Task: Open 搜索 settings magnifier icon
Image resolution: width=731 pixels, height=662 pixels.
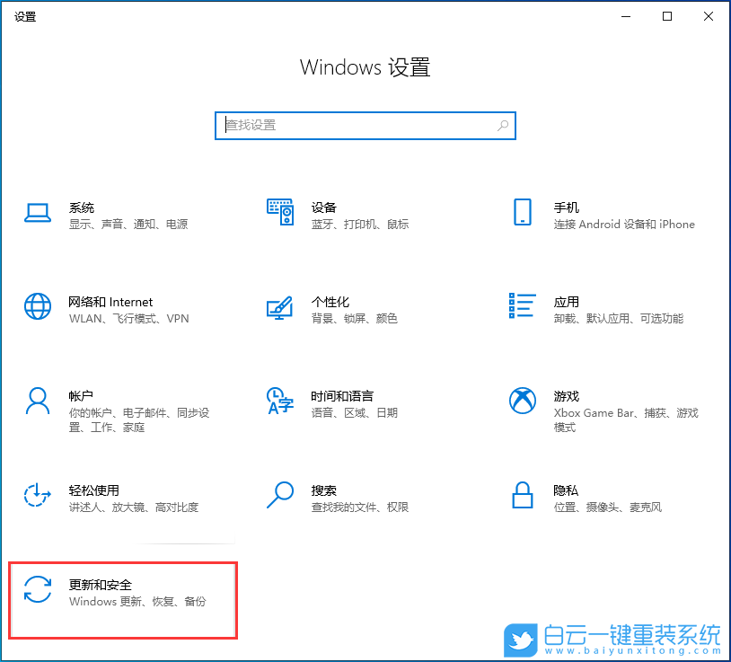Action: click(x=280, y=496)
